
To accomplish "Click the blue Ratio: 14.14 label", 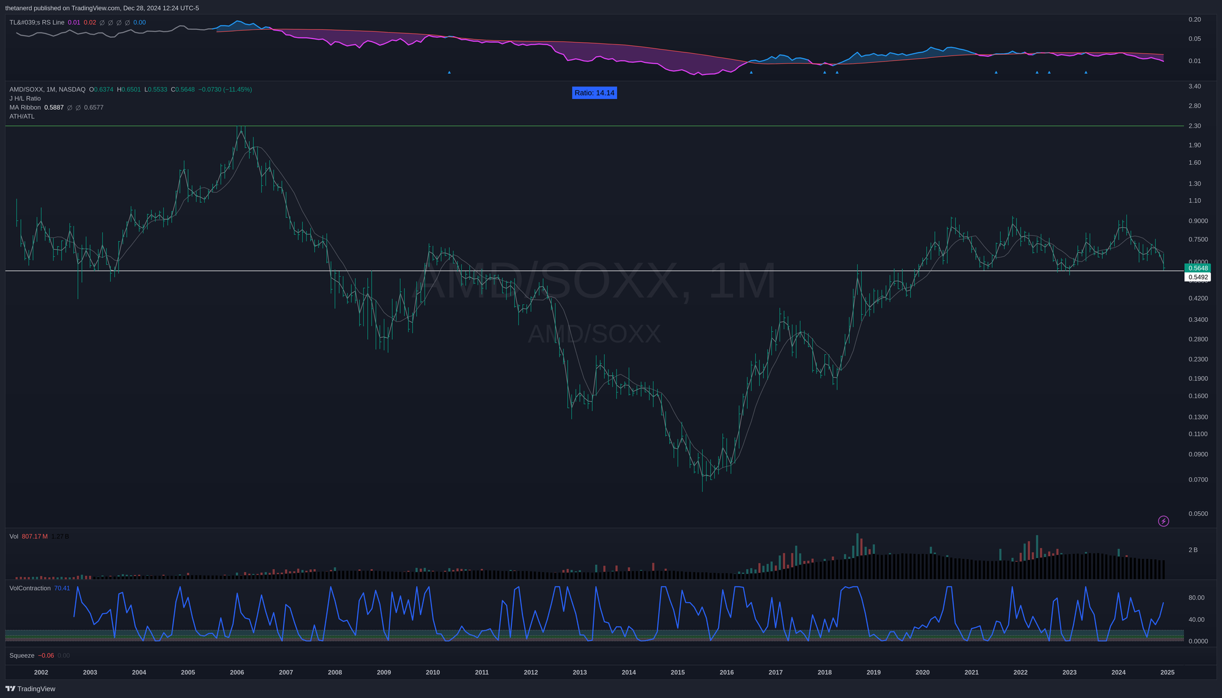I will (595, 93).
